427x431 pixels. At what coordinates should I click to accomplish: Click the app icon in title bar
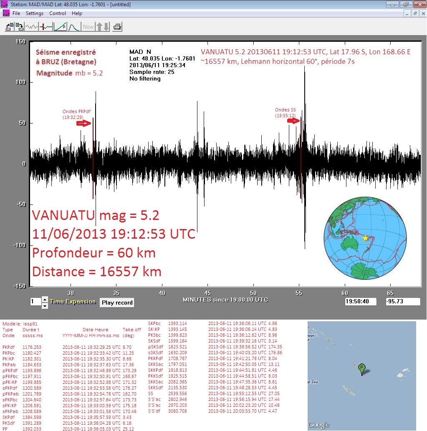5,4
